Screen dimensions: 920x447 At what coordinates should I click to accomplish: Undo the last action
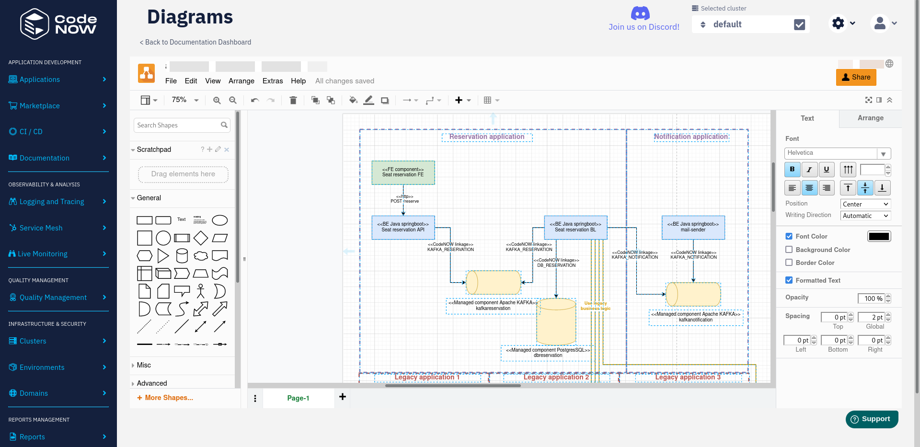[255, 100]
